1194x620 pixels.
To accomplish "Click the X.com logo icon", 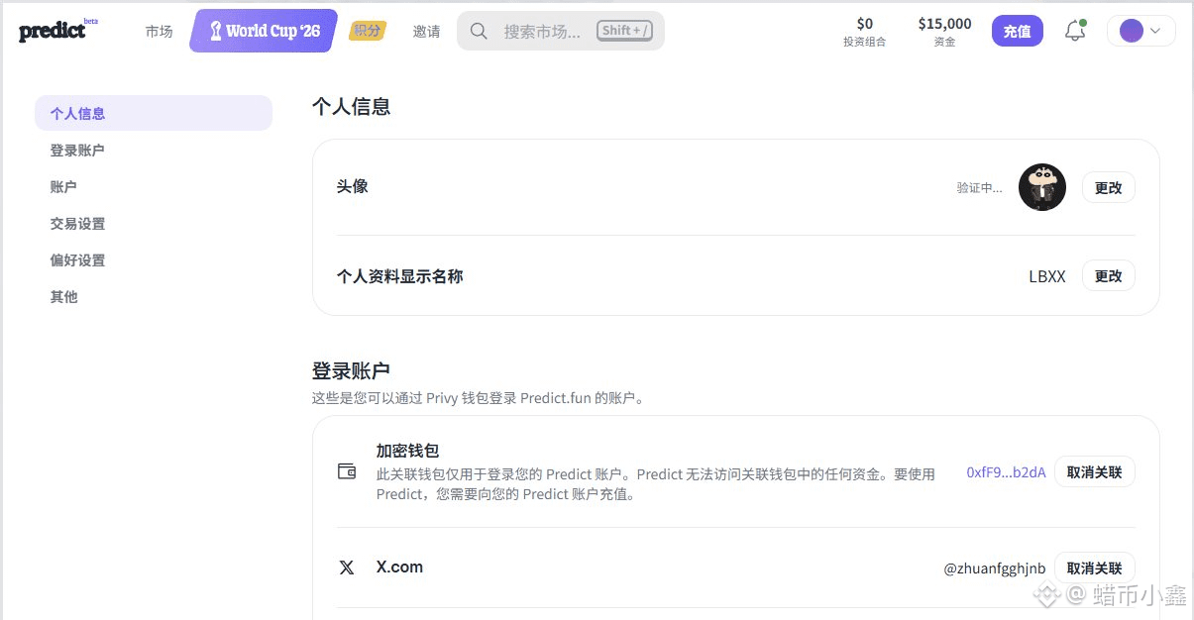I will (347, 568).
